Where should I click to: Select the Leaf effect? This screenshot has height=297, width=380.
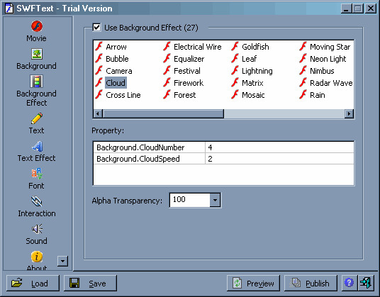point(249,59)
